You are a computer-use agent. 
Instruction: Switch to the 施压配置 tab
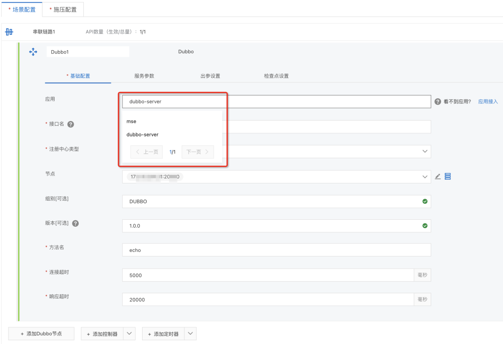click(63, 10)
